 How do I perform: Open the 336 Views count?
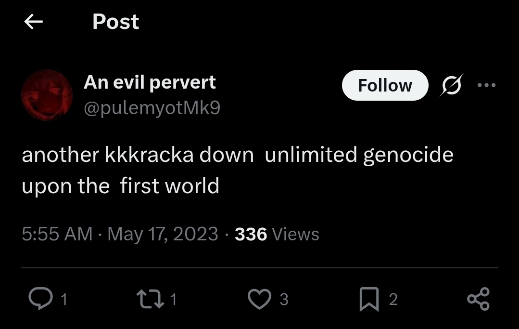[277, 234]
